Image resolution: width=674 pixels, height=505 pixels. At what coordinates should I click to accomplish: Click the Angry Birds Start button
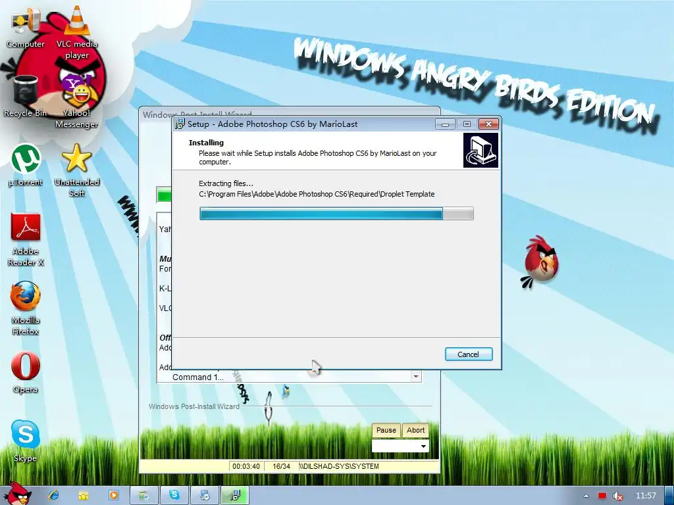pos(17,494)
